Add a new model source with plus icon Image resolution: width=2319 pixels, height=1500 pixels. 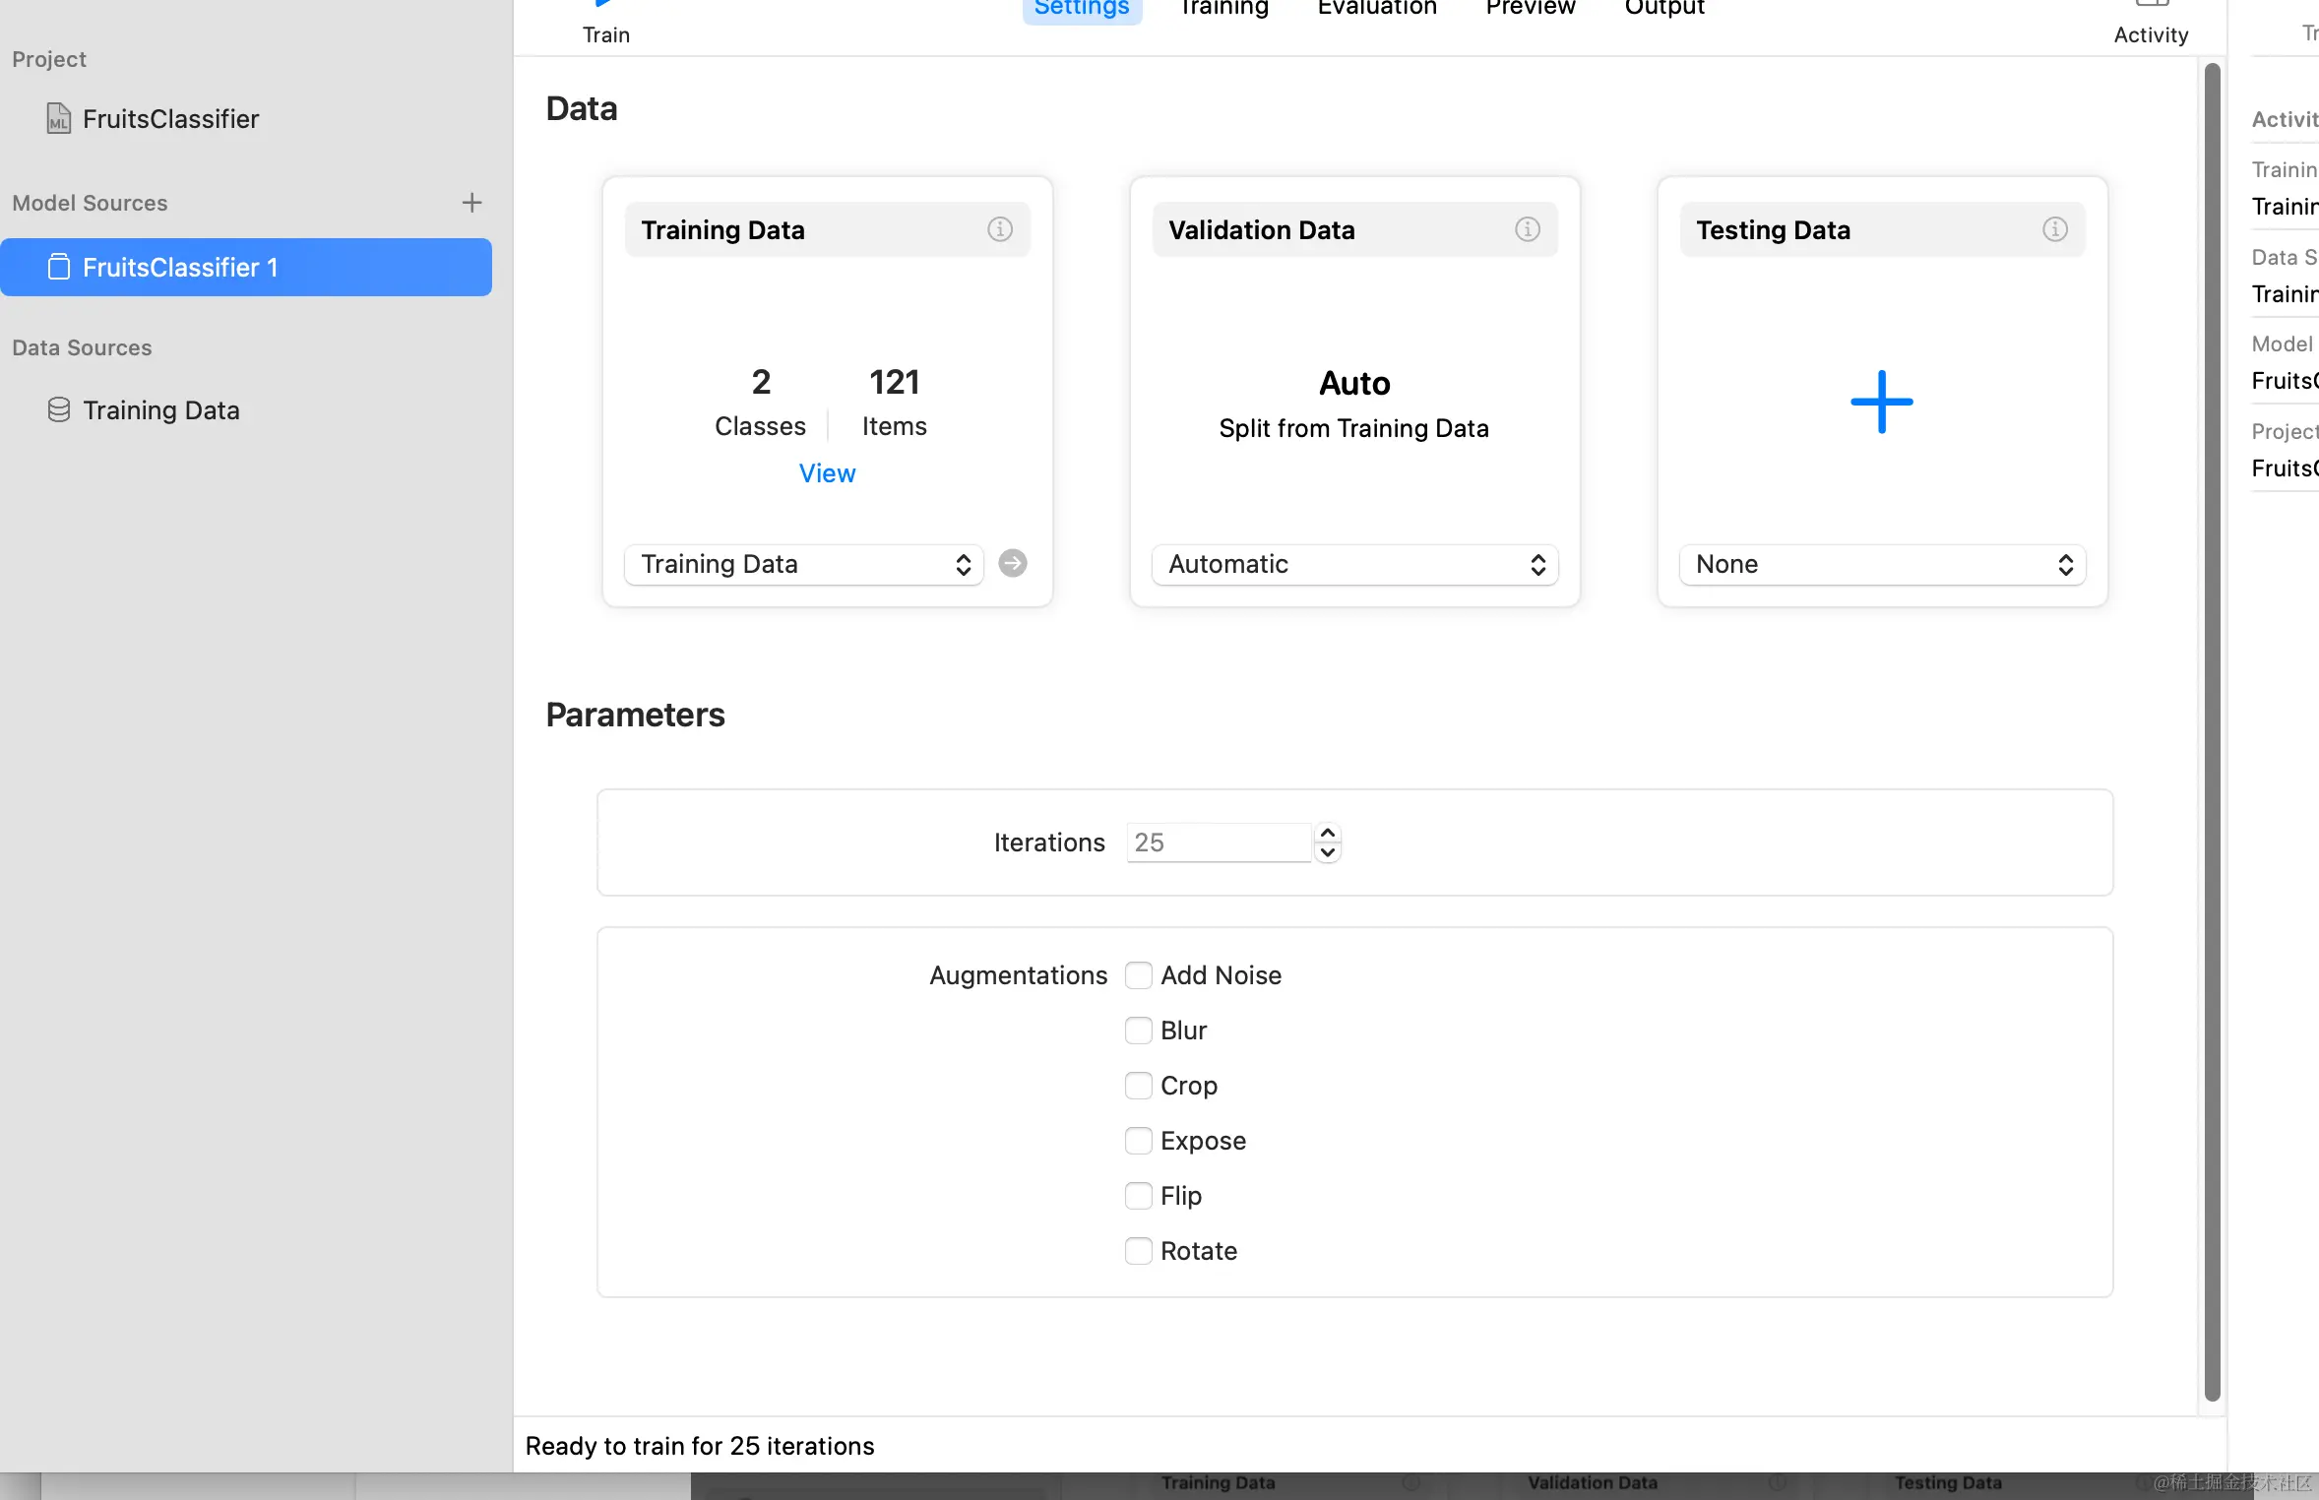pos(471,203)
